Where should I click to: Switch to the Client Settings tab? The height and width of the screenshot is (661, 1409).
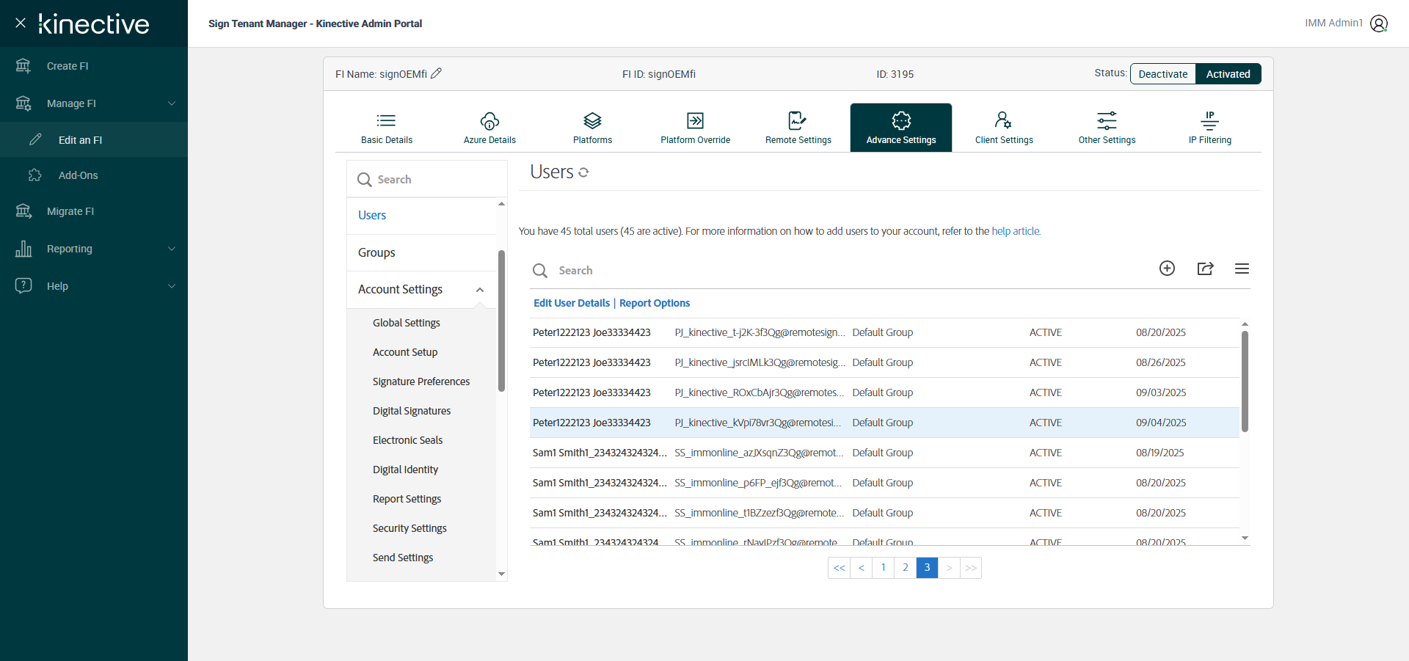(x=1003, y=128)
